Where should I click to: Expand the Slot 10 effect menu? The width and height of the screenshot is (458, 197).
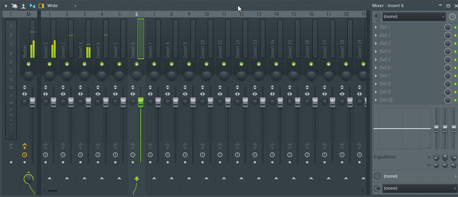[376, 100]
